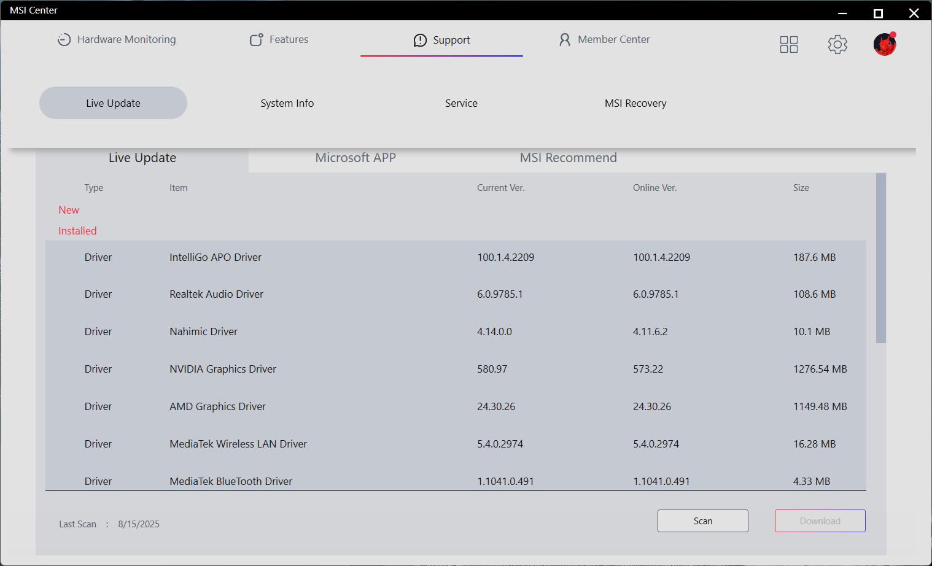Screen dimensions: 932x566
Task: Select the MediaTek BlueTooth Driver row
Action: tap(456, 479)
